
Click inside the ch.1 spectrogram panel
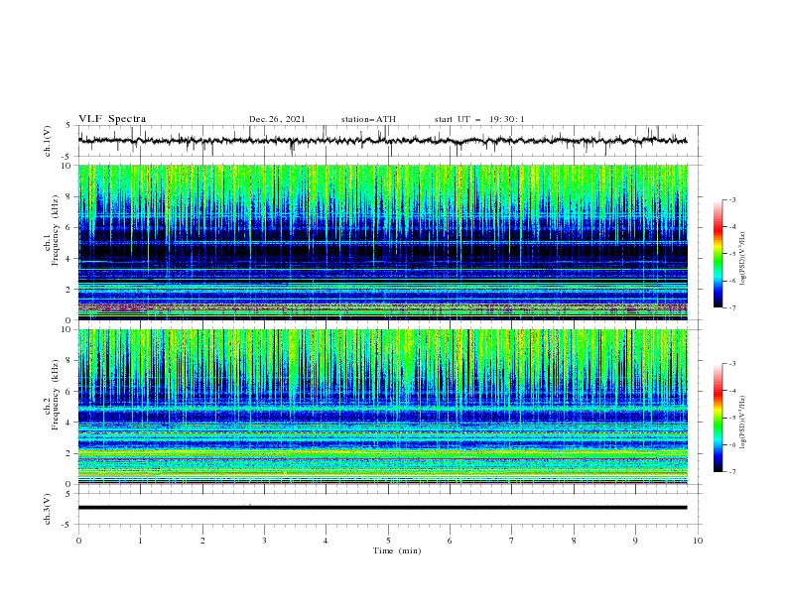coord(383,242)
